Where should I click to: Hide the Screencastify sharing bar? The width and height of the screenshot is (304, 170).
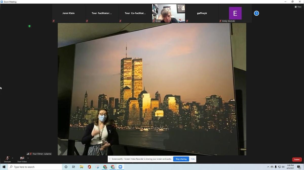(193, 159)
